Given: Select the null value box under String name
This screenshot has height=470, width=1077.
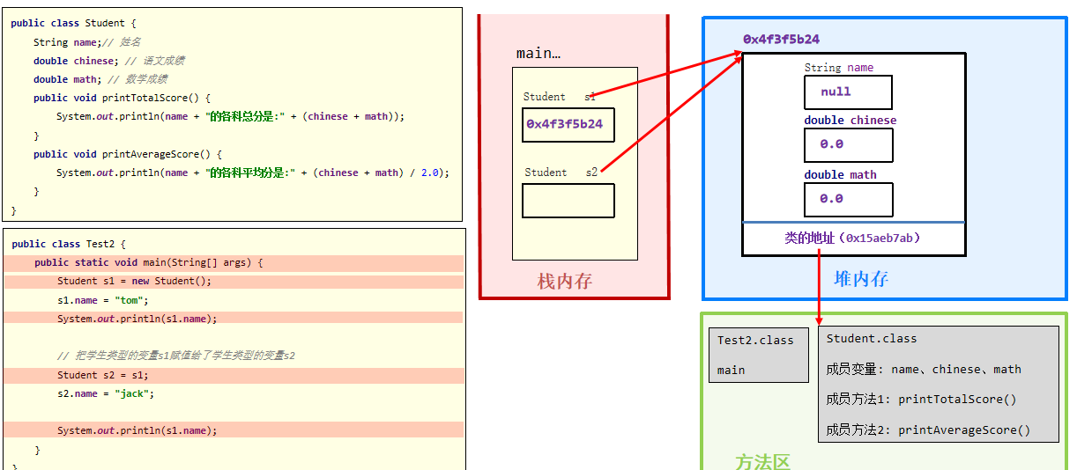Looking at the screenshot, I should pyautogui.click(x=847, y=92).
